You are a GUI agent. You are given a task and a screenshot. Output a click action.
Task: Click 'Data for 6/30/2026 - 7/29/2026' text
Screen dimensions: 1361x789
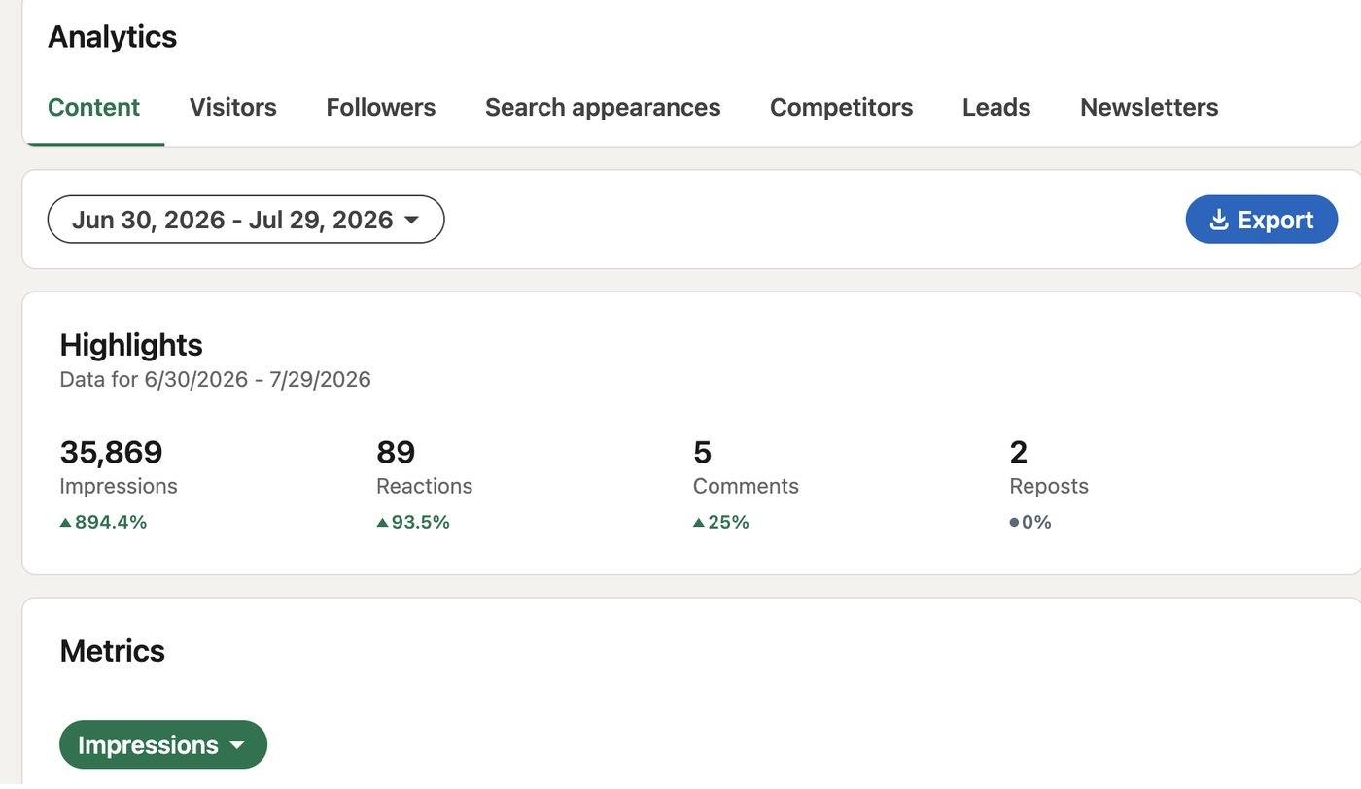pyautogui.click(x=215, y=379)
